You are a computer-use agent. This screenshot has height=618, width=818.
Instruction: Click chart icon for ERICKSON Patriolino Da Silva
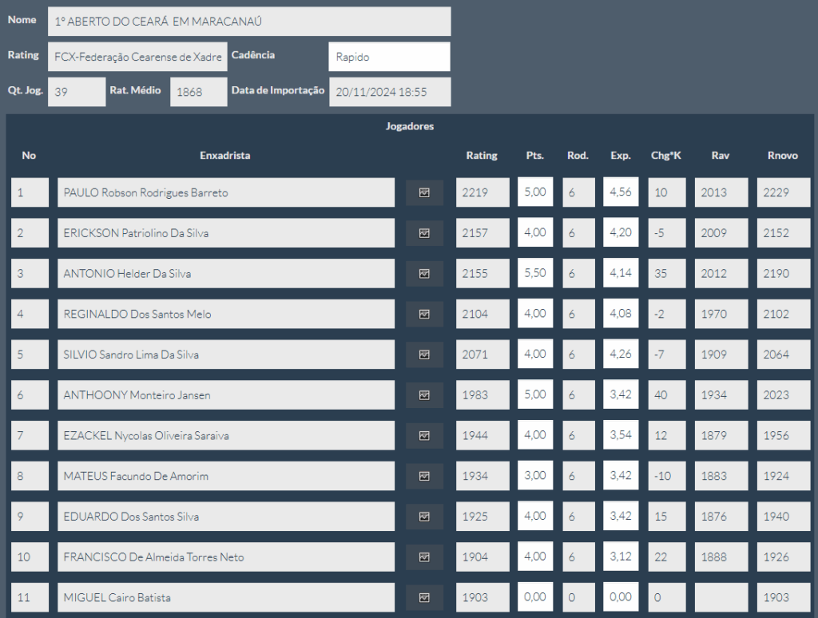tap(424, 233)
